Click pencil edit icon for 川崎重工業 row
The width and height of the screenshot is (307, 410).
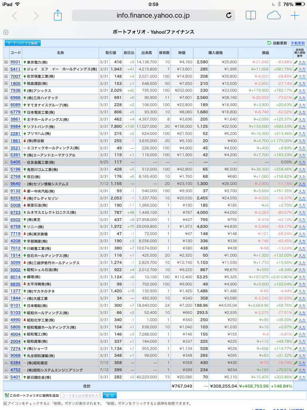pyautogui.click(x=296, y=248)
